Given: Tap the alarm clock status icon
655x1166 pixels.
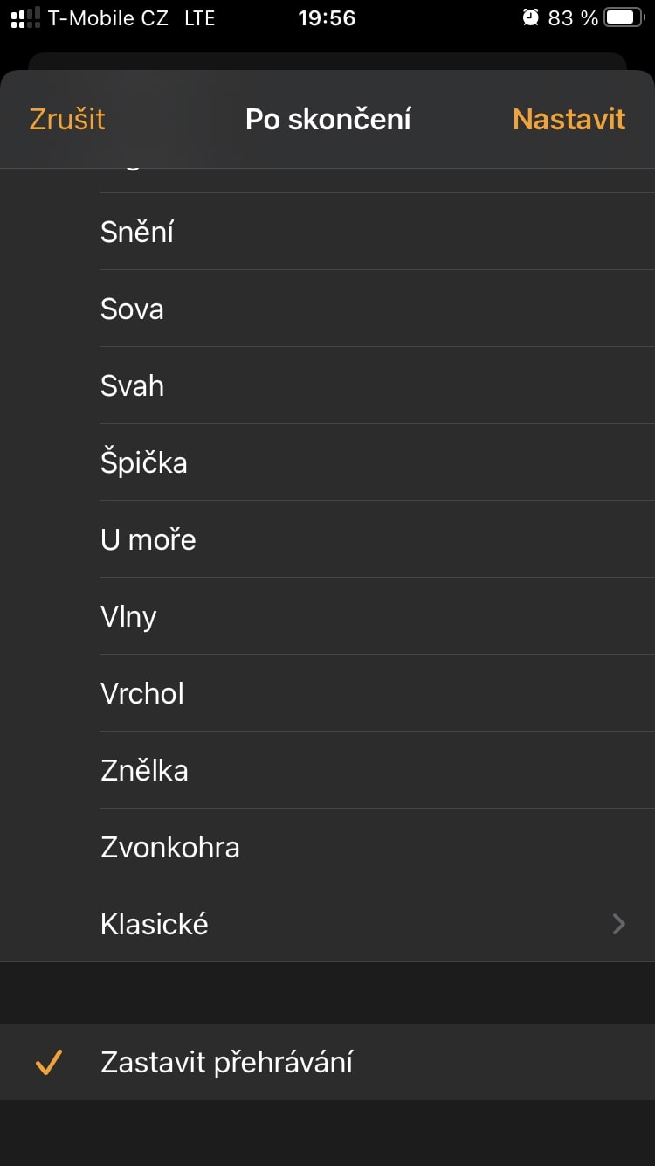Looking at the screenshot, I should [x=530, y=17].
